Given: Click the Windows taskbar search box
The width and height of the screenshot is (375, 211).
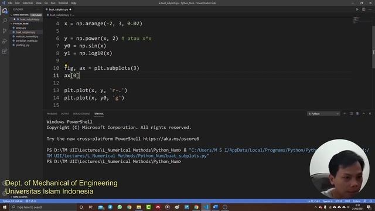Looking at the screenshot, I should 43,207.
